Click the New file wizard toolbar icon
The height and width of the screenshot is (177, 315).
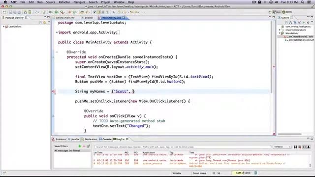coord(4,12)
